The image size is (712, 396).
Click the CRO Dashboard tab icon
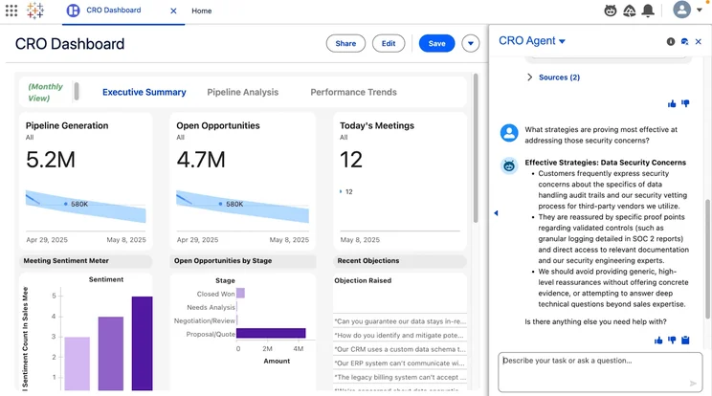pos(73,11)
